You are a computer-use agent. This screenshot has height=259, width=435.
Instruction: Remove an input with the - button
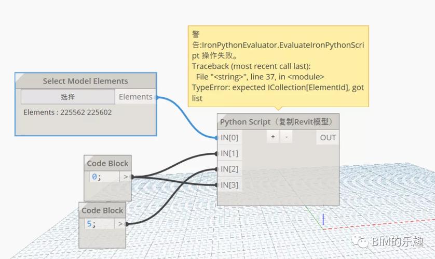tap(287, 137)
